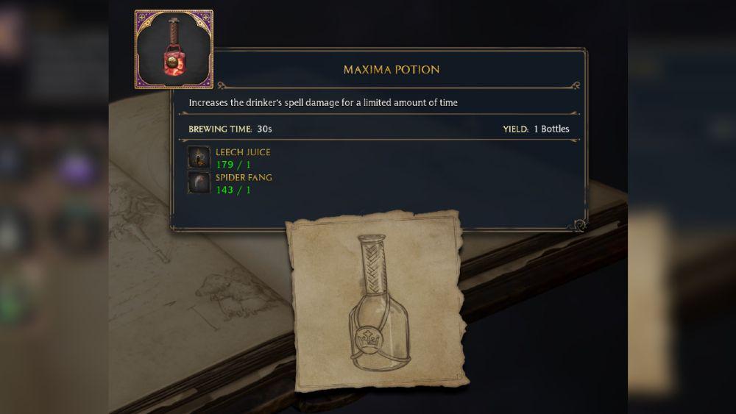Click the Maxima Potion bottle icon
Screen dimensions: 736x414
tap(174, 49)
